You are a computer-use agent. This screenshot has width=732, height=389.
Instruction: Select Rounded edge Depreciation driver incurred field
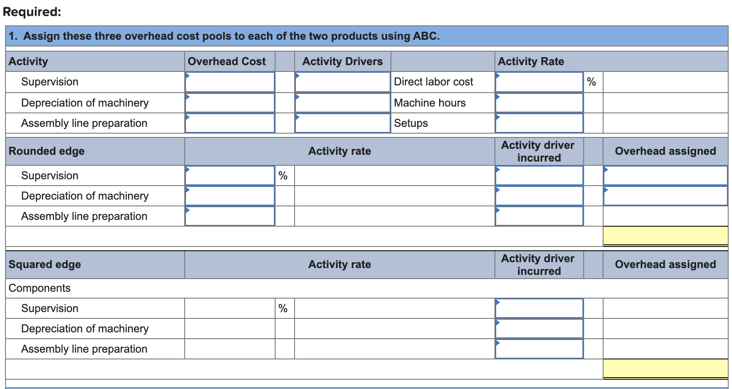[x=539, y=196]
